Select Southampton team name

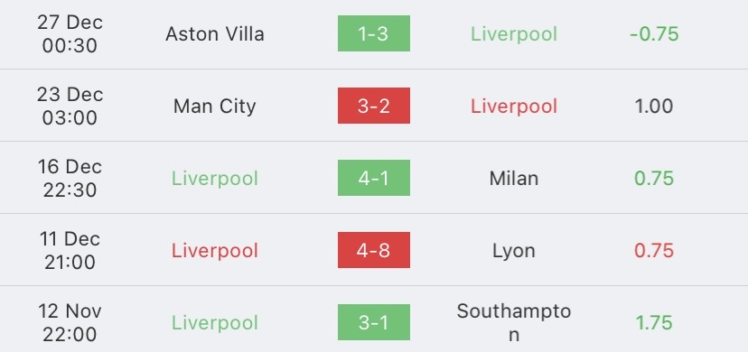tap(514, 322)
